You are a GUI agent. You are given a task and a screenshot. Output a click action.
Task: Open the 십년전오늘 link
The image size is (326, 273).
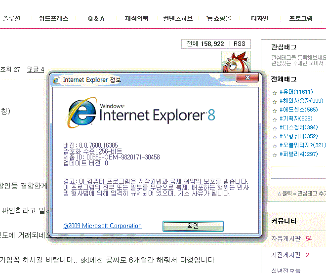coord(286,270)
